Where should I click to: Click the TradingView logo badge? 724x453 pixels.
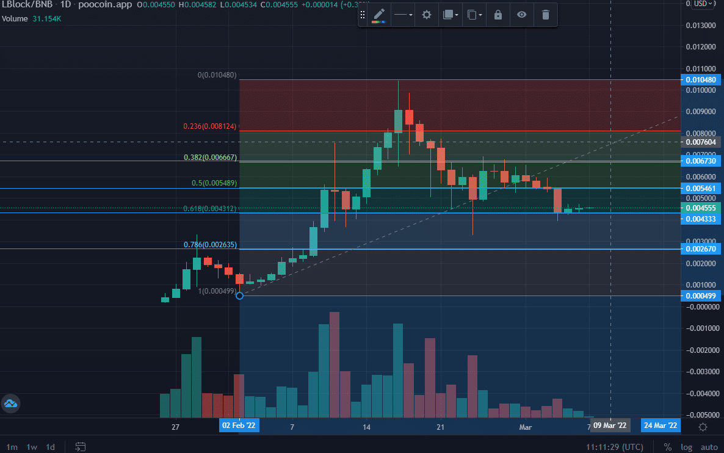coord(10,404)
